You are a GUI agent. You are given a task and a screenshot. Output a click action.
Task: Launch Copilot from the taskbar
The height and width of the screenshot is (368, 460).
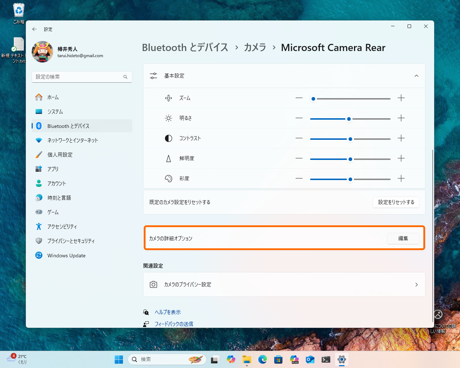pyautogui.click(x=231, y=359)
